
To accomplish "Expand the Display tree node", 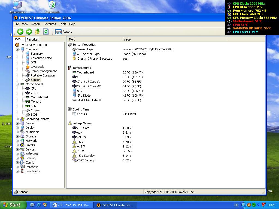I will 17,128.
